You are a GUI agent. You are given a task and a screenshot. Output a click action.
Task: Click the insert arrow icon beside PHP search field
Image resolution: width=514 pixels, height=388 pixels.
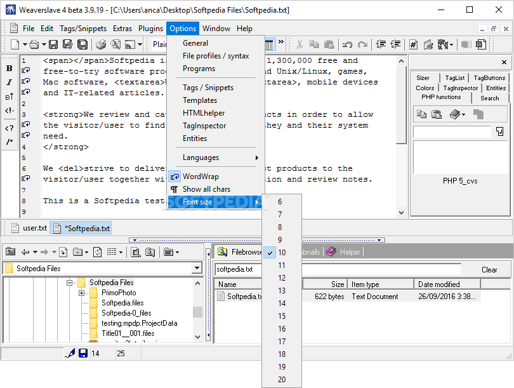(x=499, y=131)
